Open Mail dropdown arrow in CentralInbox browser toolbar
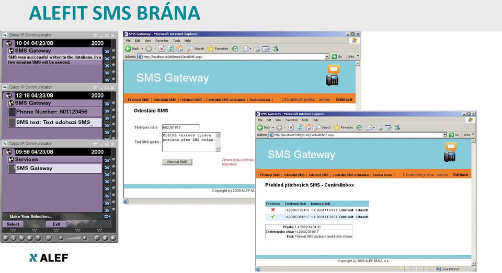Image resolution: width=502 pixels, height=273 pixels. 374,127
